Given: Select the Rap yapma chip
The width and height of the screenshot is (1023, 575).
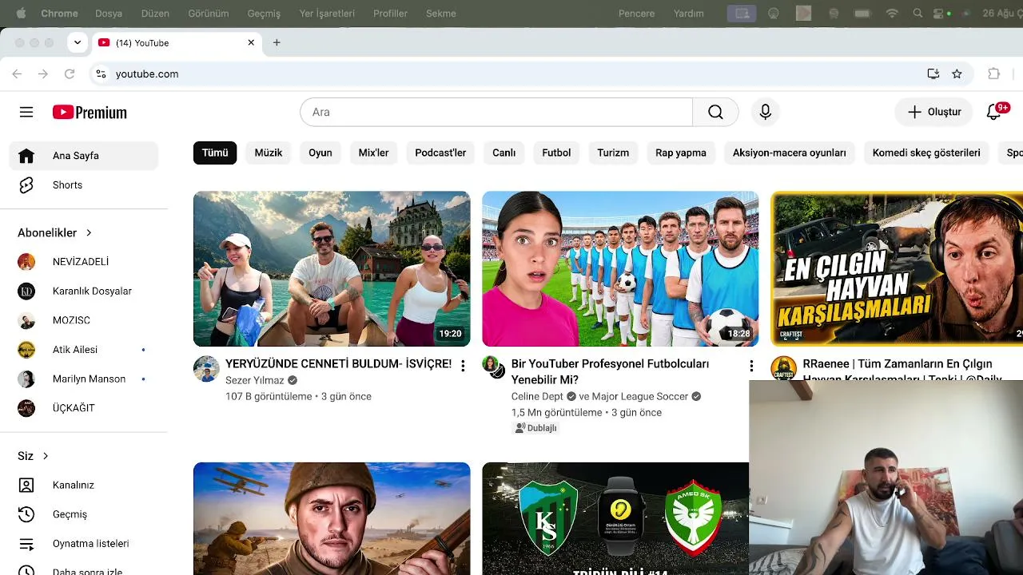Looking at the screenshot, I should click(681, 153).
